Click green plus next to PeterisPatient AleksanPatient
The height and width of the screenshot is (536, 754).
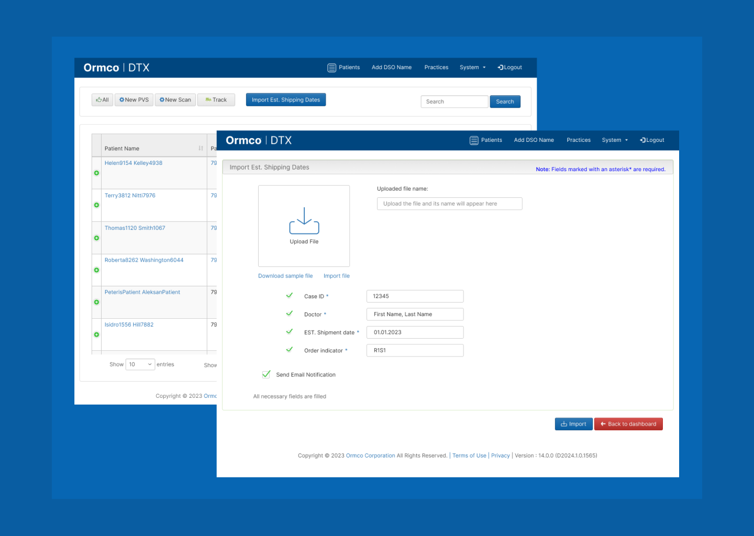tap(96, 302)
